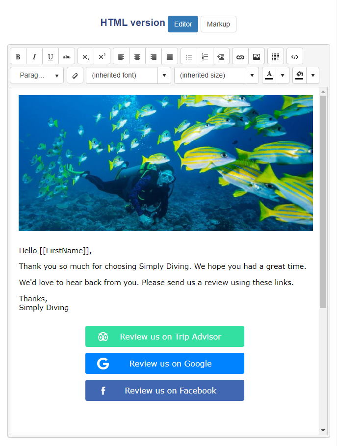
Task: Click the subscript icon
Action: coord(86,56)
